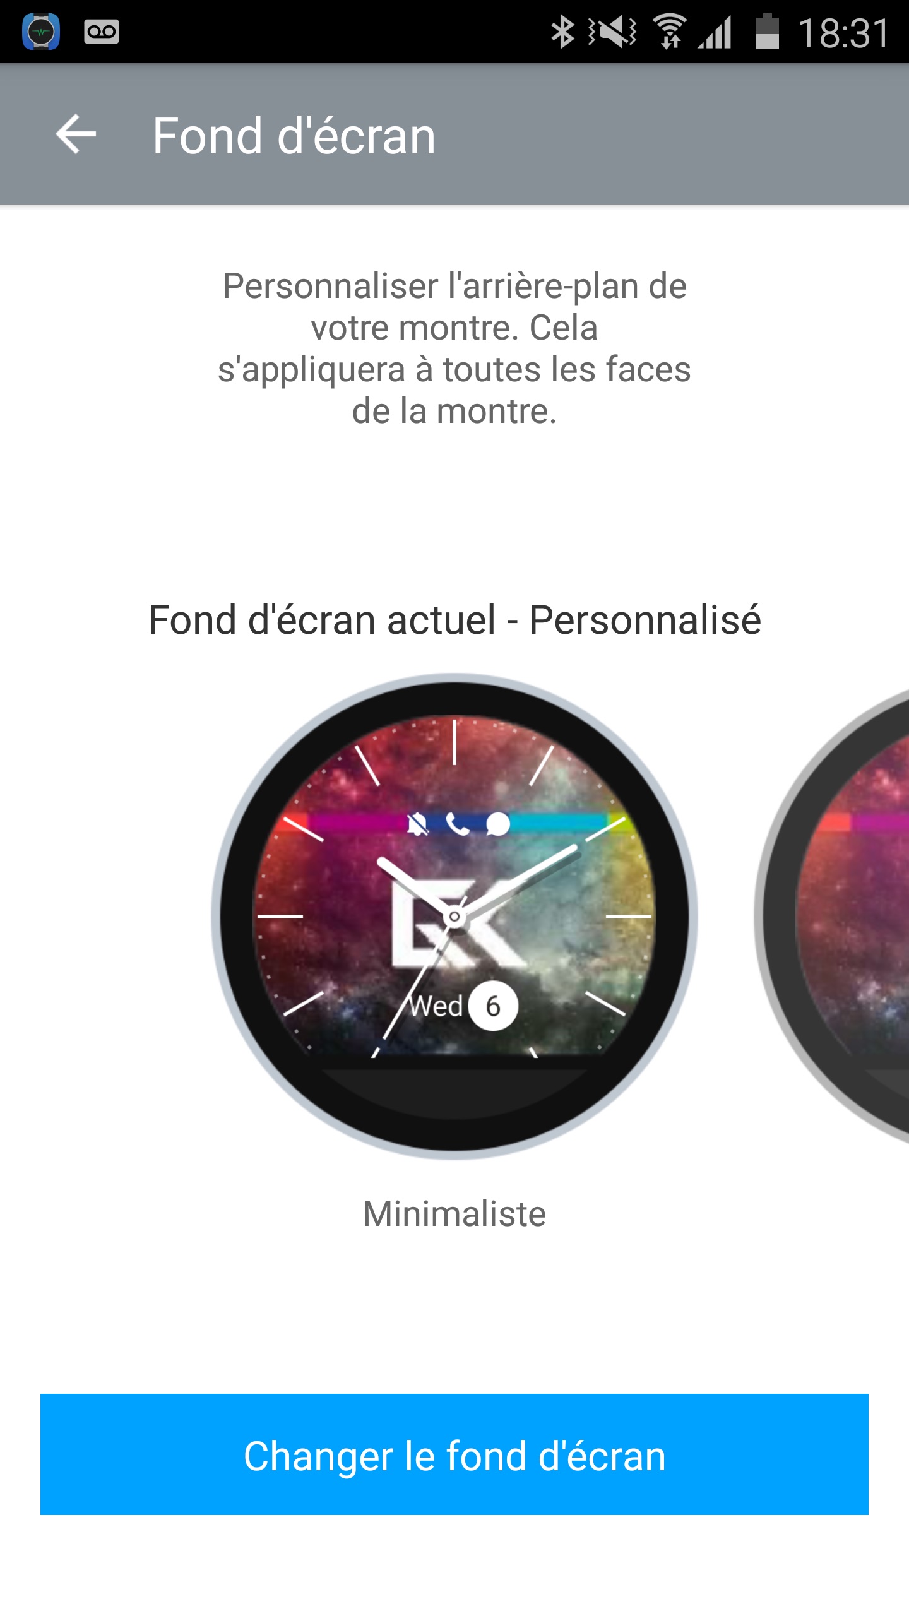Tap the Bluetooth status icon
The image size is (909, 1616).
[562, 32]
